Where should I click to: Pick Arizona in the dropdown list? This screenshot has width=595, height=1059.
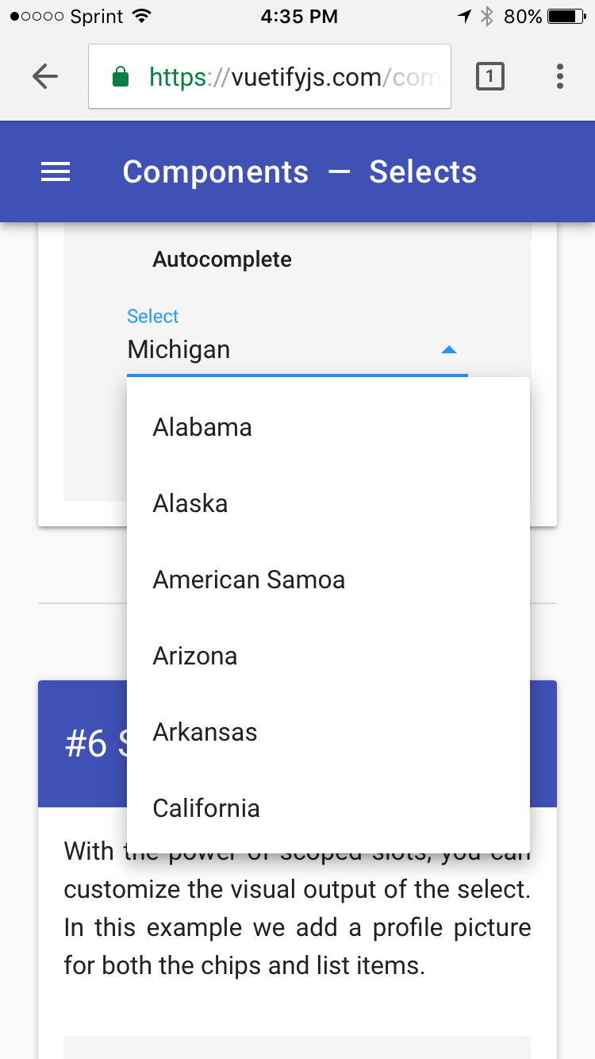click(194, 655)
